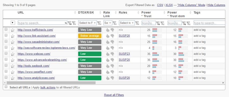Viewport: 229px width, 97px height.
Task: Apply the Power*Trust range filter
Action: tap(158, 23)
